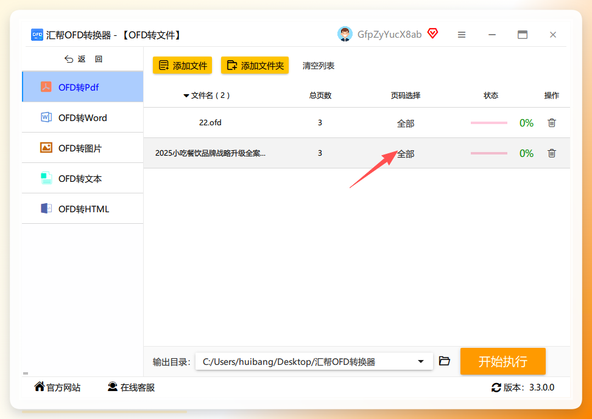Open 在线客服 support link

(131, 387)
